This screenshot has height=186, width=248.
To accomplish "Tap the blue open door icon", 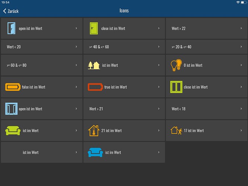I will (x=11, y=28).
